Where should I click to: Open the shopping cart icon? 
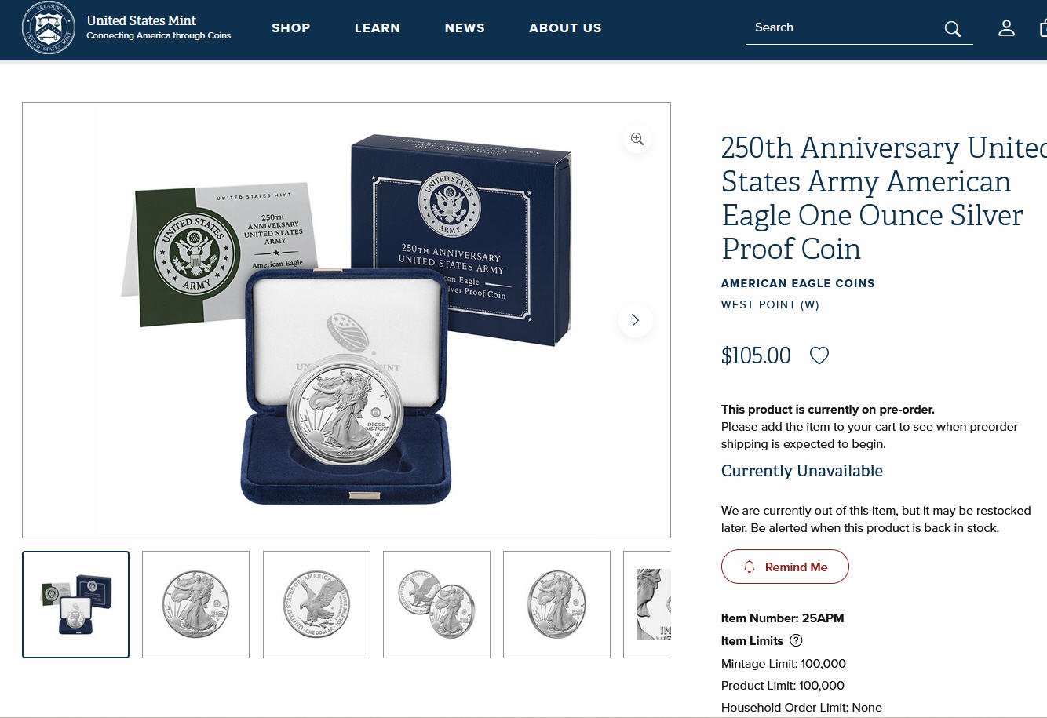tap(1043, 28)
